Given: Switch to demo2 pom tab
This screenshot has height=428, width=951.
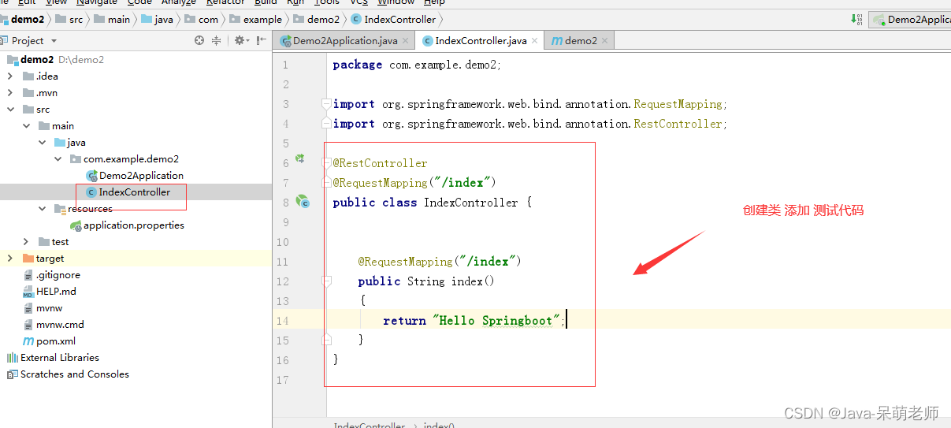Looking at the screenshot, I should pos(579,41).
